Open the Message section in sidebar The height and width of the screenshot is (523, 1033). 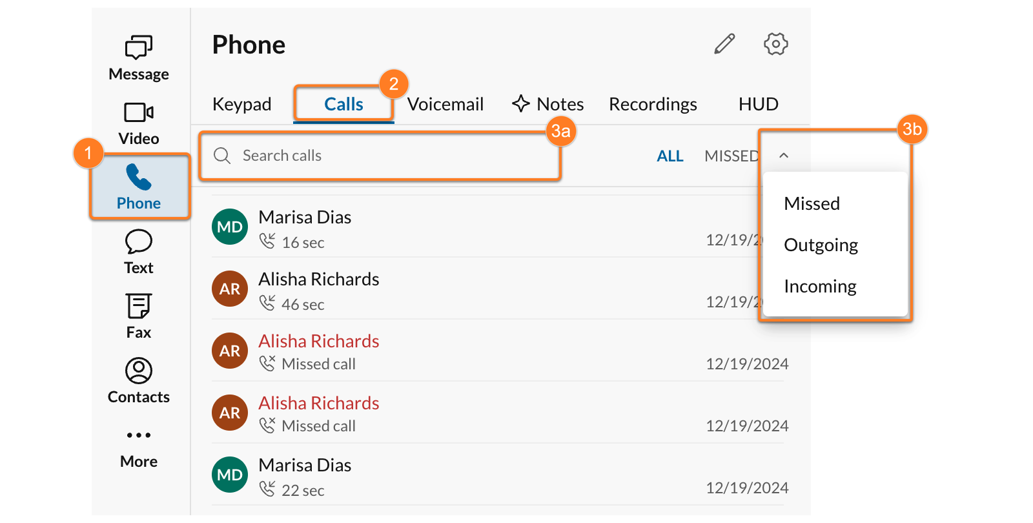tap(139, 58)
